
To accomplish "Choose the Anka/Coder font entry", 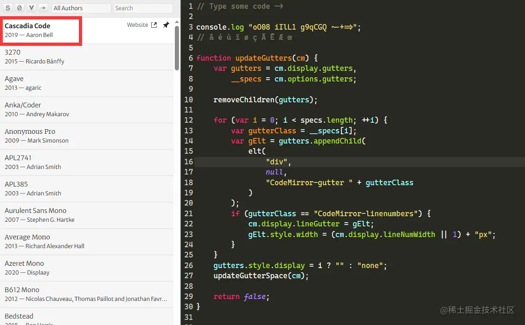I will 87,110.
